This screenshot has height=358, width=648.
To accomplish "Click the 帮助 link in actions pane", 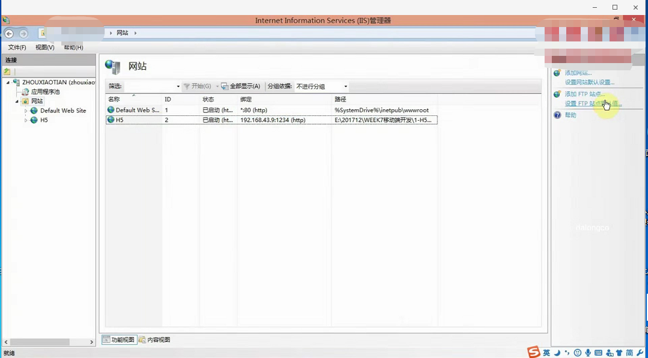I will click(570, 115).
